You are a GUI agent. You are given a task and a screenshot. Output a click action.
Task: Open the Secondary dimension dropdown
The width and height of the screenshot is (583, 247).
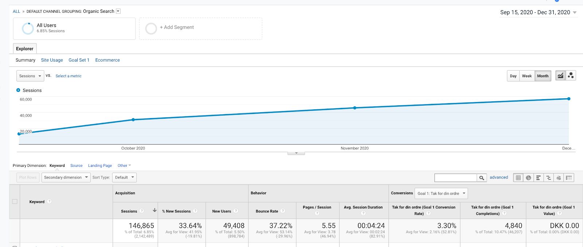click(x=66, y=177)
